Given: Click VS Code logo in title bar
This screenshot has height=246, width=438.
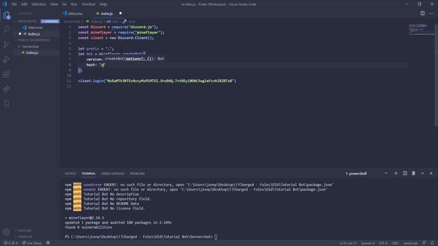Looking at the screenshot, I should click(x=5, y=4).
